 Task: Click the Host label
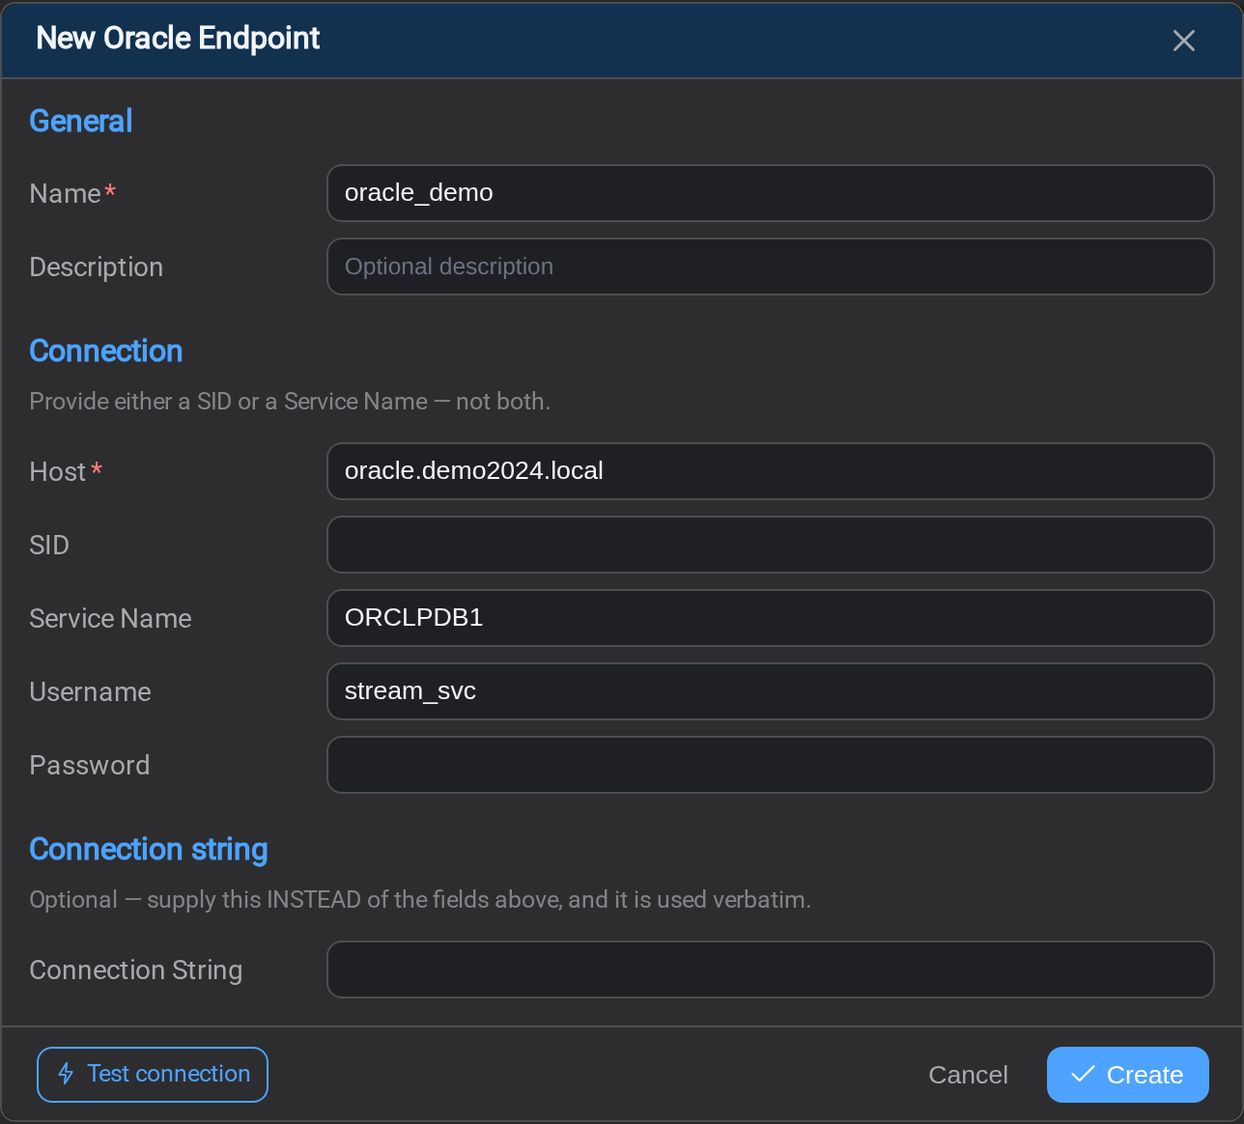click(58, 471)
